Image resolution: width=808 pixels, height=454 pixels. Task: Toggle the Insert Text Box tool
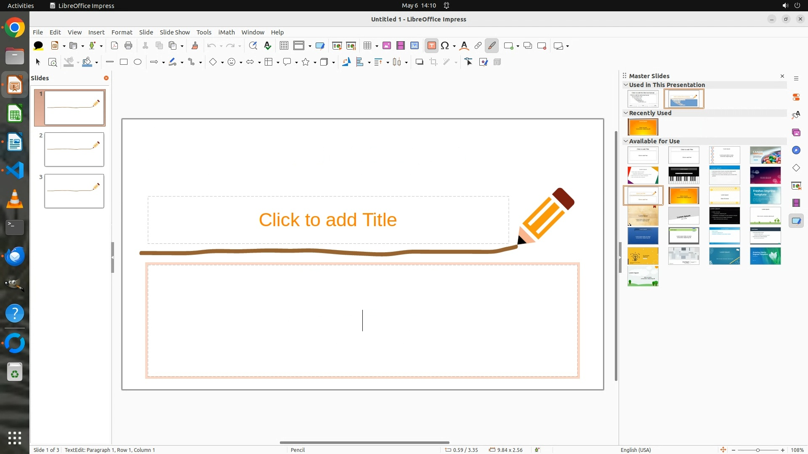(431, 46)
